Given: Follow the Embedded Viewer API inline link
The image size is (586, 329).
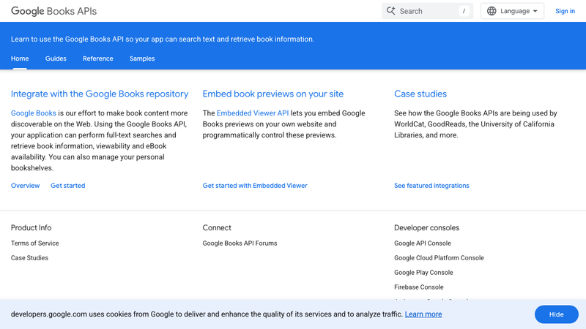Looking at the screenshot, I should [253, 113].
